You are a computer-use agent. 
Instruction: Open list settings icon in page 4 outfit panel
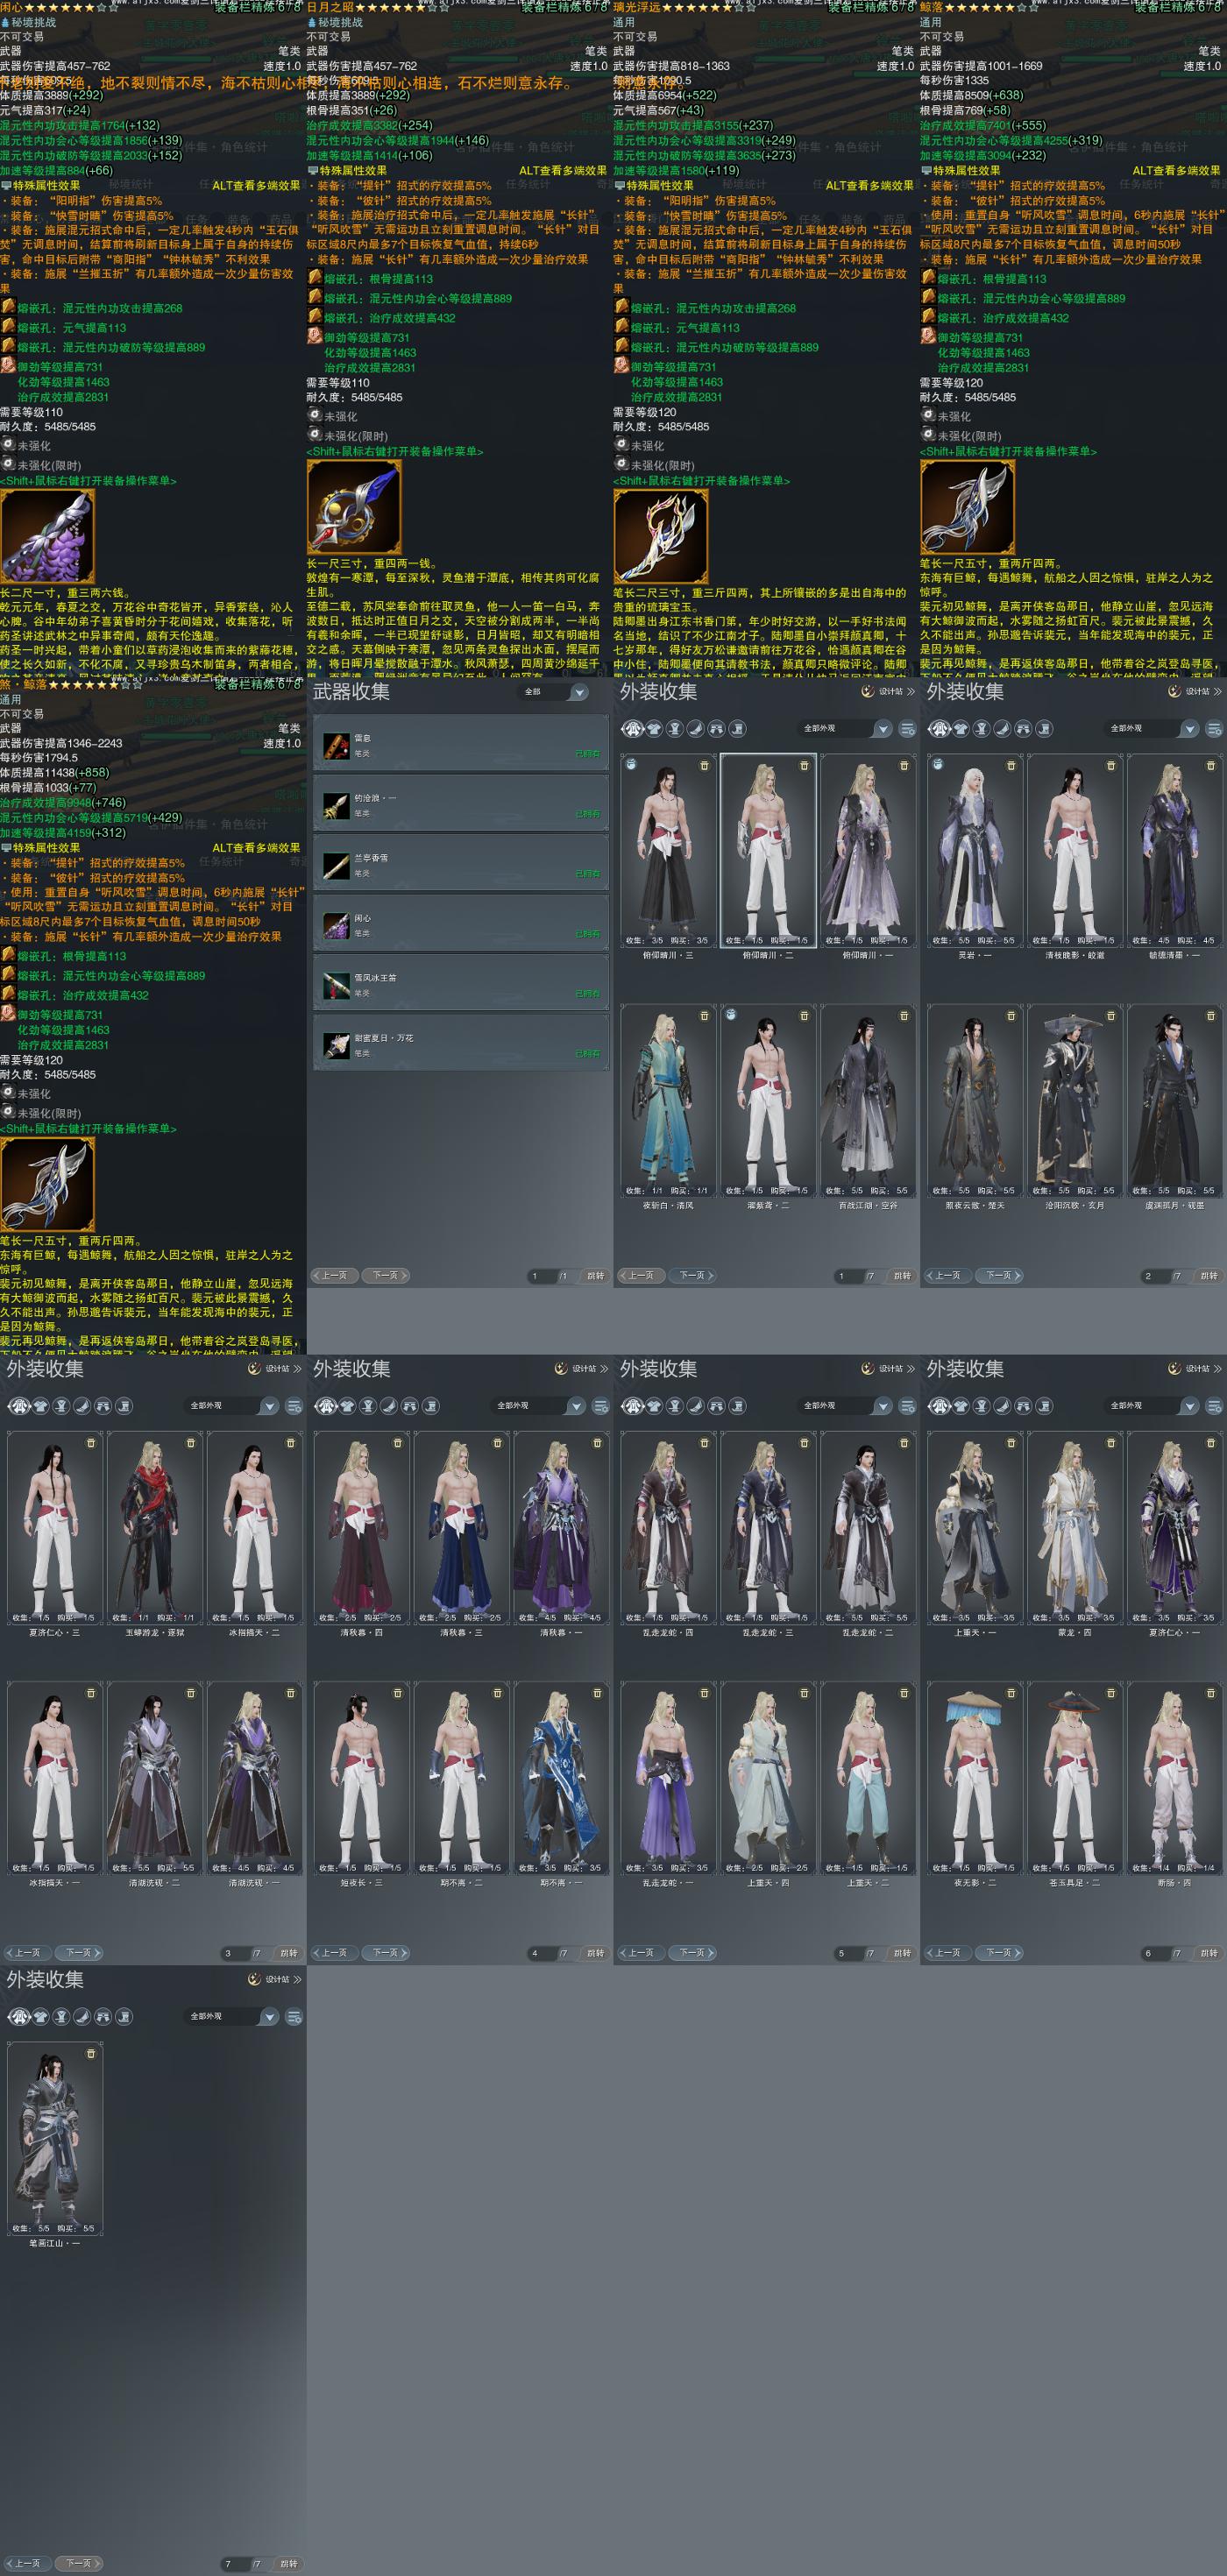pos(600,1406)
